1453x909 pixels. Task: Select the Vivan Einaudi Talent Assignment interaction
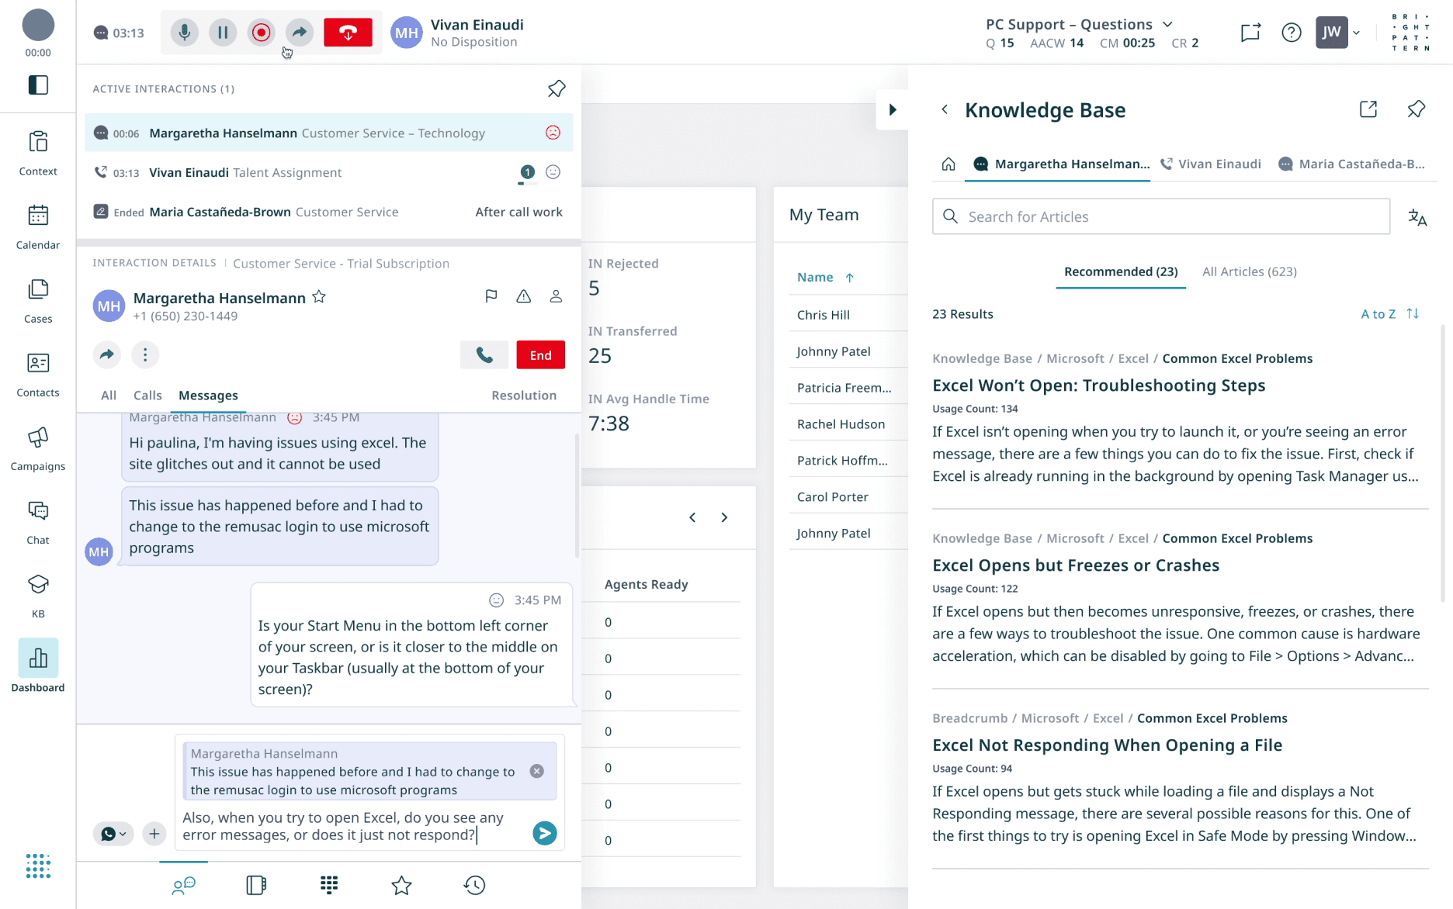[329, 172]
